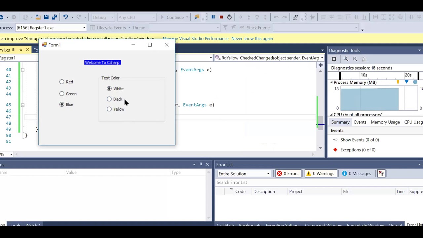The width and height of the screenshot is (423, 238).
Task: Click the Welcome To Csharp label
Action: click(x=102, y=62)
